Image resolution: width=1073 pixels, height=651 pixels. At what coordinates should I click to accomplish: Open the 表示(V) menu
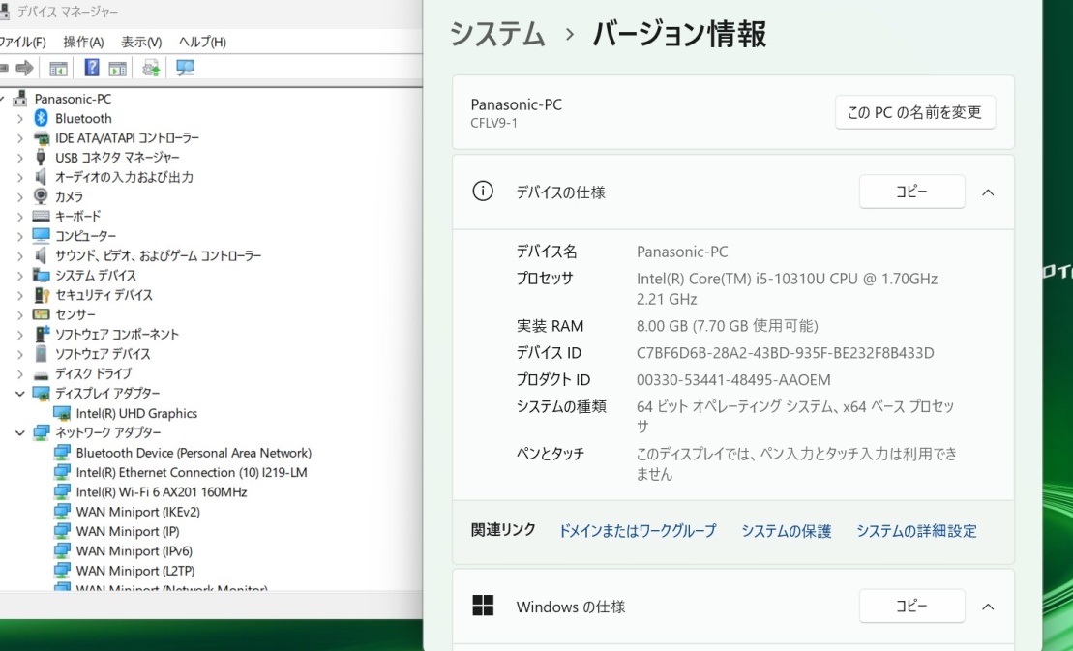click(141, 42)
